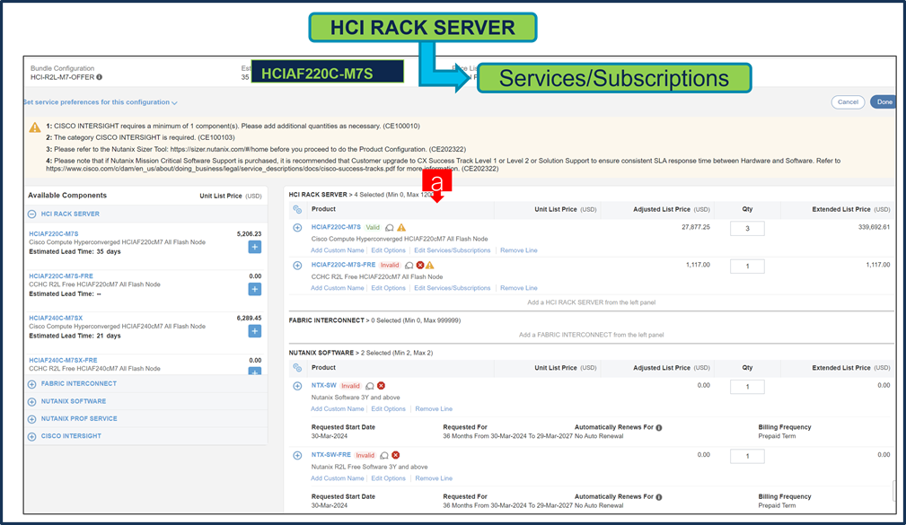Click the red error icon on NTX-SW row

382,386
